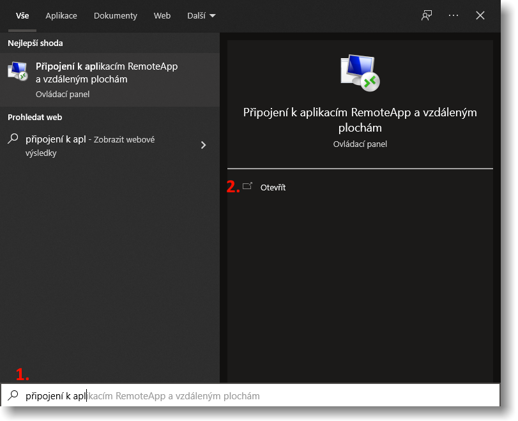Click the open-window icon beside Otevřít

coord(247,186)
